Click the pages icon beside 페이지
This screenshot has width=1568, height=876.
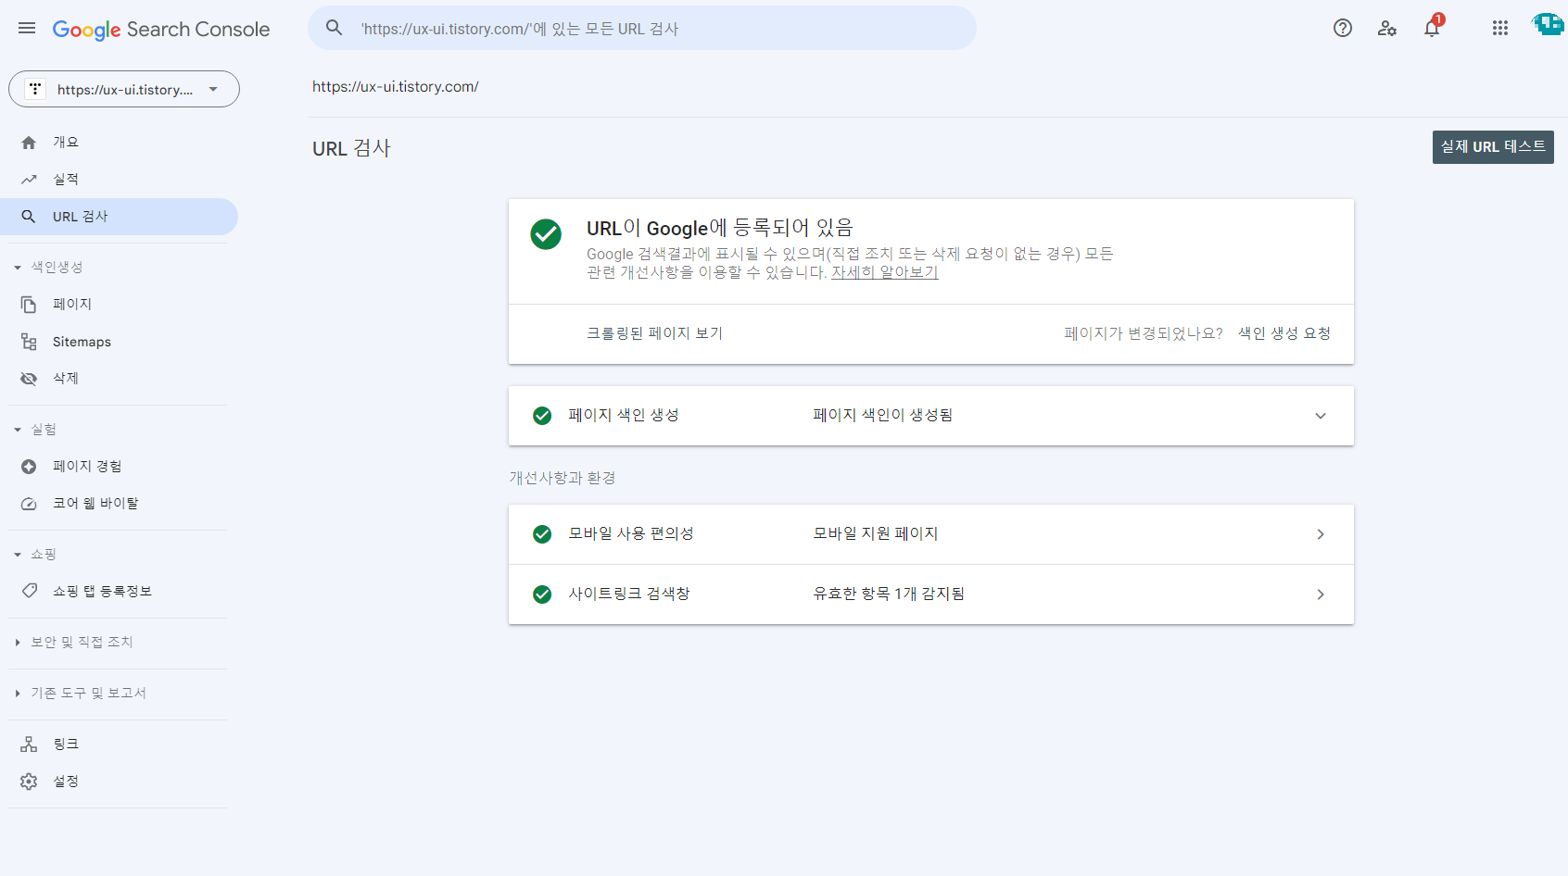pos(29,305)
